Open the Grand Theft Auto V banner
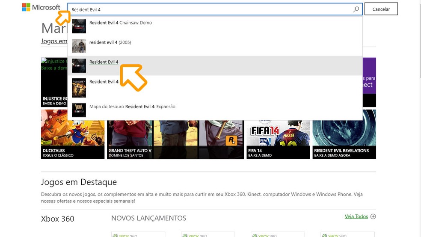The height and width of the screenshot is (237, 421). 175,139
